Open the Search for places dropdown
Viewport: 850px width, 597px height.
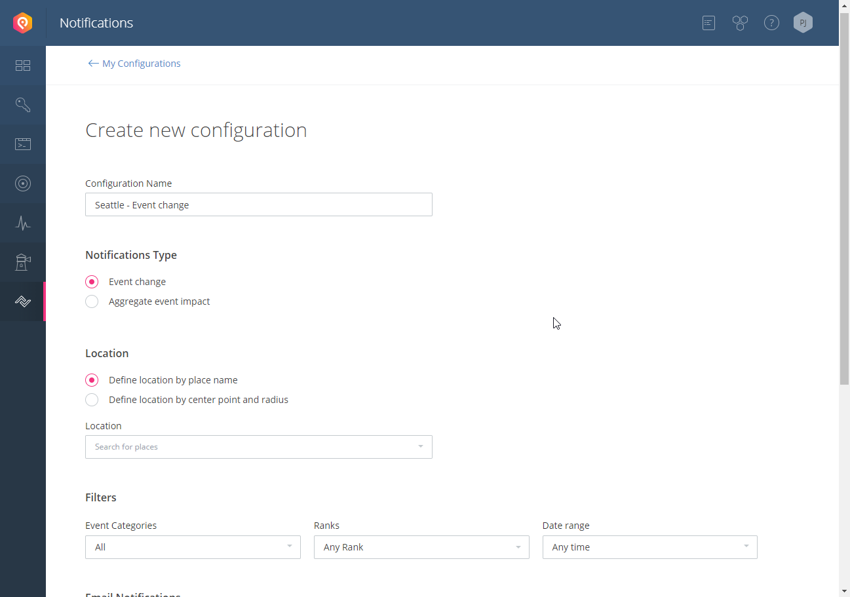259,447
